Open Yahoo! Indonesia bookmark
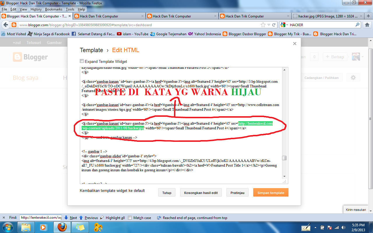373x233 pixels. (205, 34)
